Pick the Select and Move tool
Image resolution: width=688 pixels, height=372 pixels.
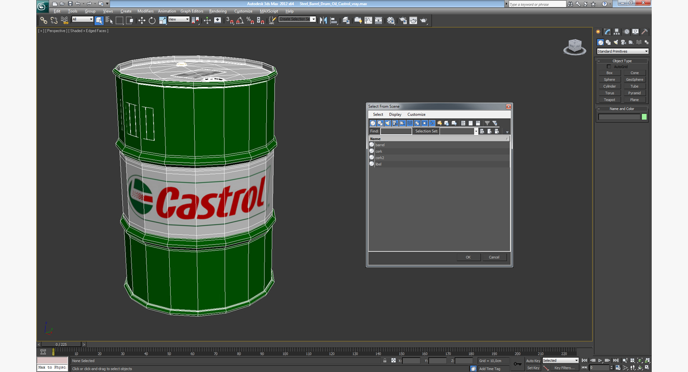(x=142, y=20)
